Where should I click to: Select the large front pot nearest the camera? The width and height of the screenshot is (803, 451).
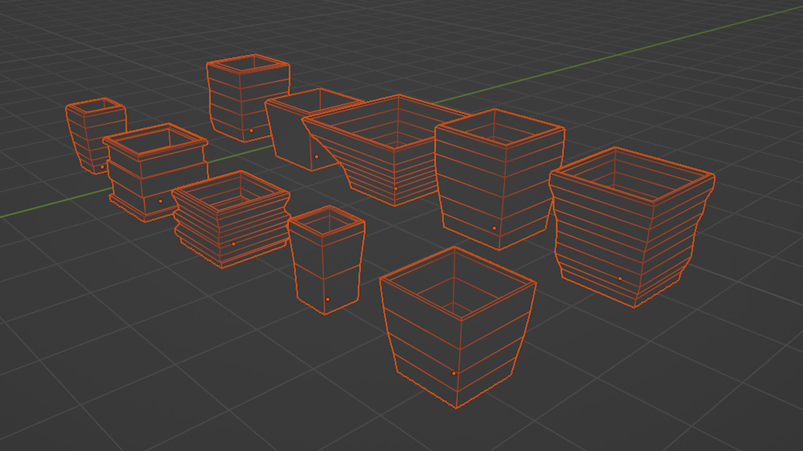point(458,328)
